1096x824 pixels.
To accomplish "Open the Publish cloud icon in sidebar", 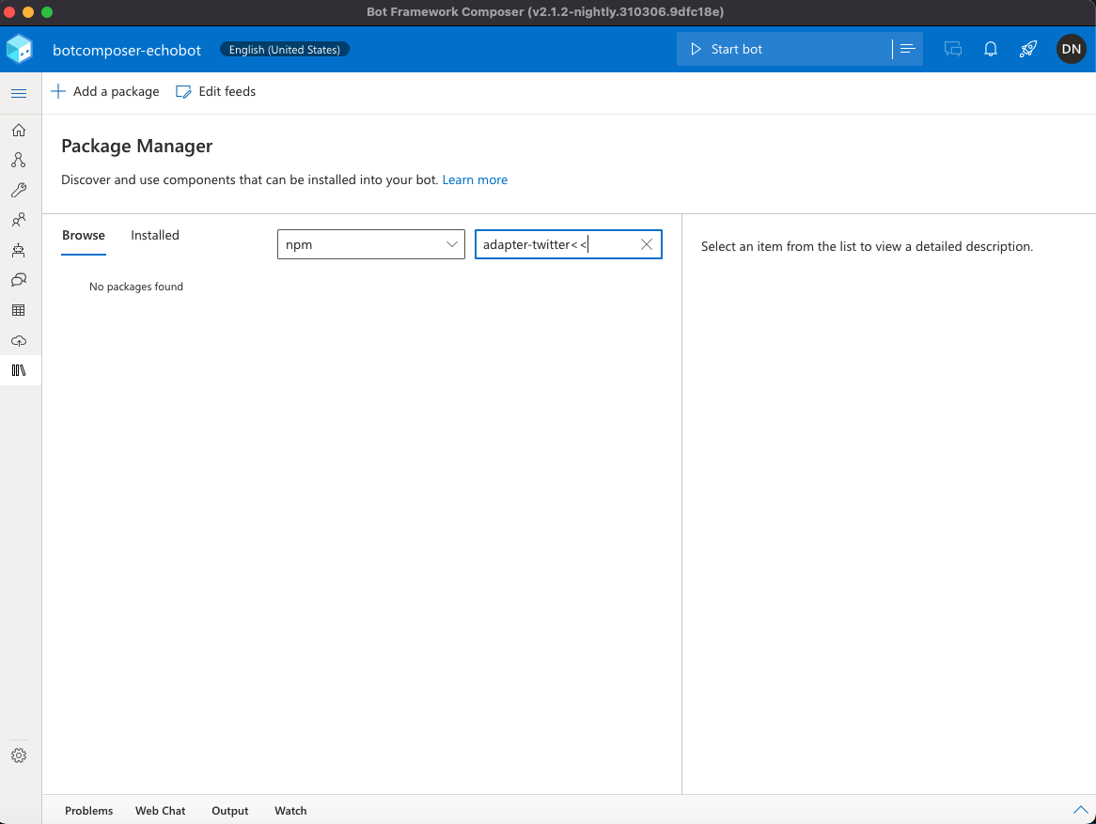I will click(x=19, y=341).
